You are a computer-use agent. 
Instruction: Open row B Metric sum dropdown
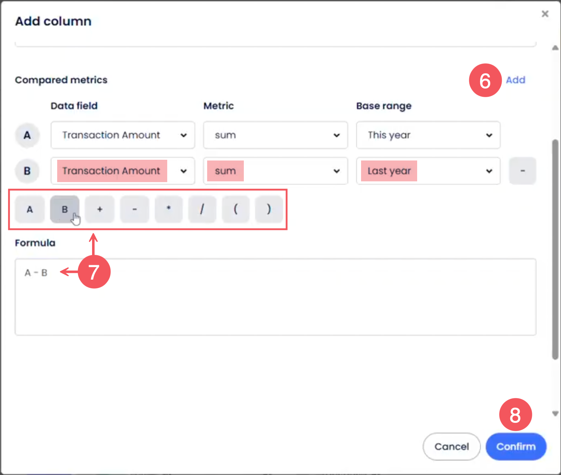(x=275, y=171)
